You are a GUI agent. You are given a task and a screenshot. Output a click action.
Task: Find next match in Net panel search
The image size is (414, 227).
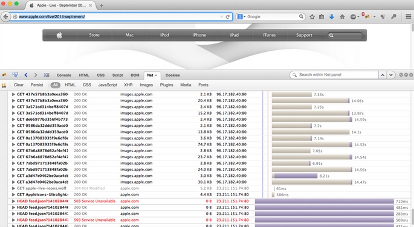pyautogui.click(x=391, y=75)
